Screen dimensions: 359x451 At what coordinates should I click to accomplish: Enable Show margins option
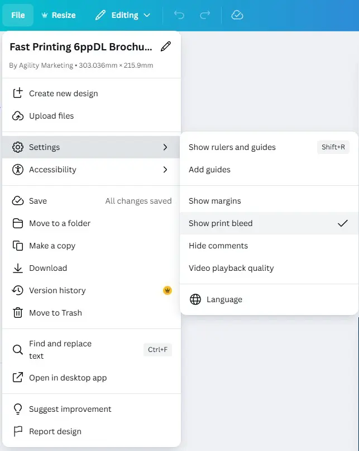(214, 201)
